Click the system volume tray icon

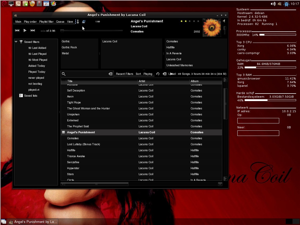coord(273,4)
